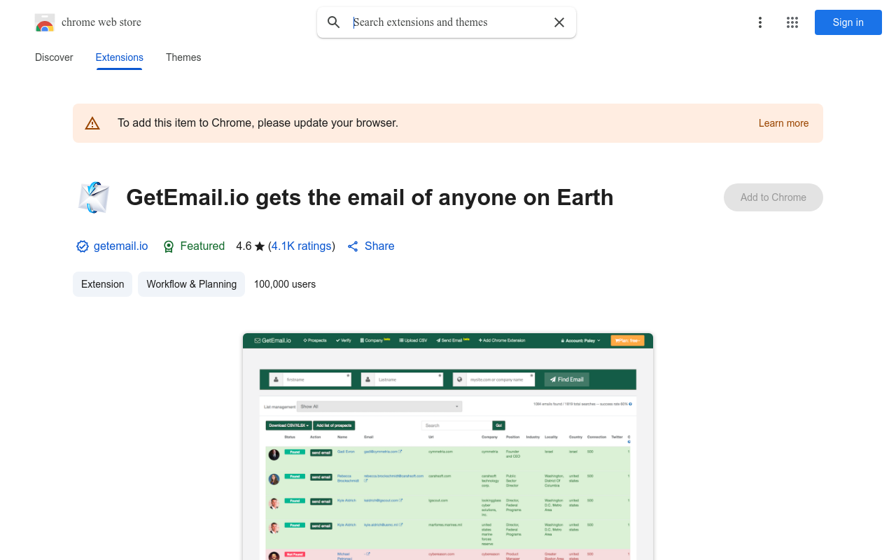Select the Extensions tab

tap(120, 57)
